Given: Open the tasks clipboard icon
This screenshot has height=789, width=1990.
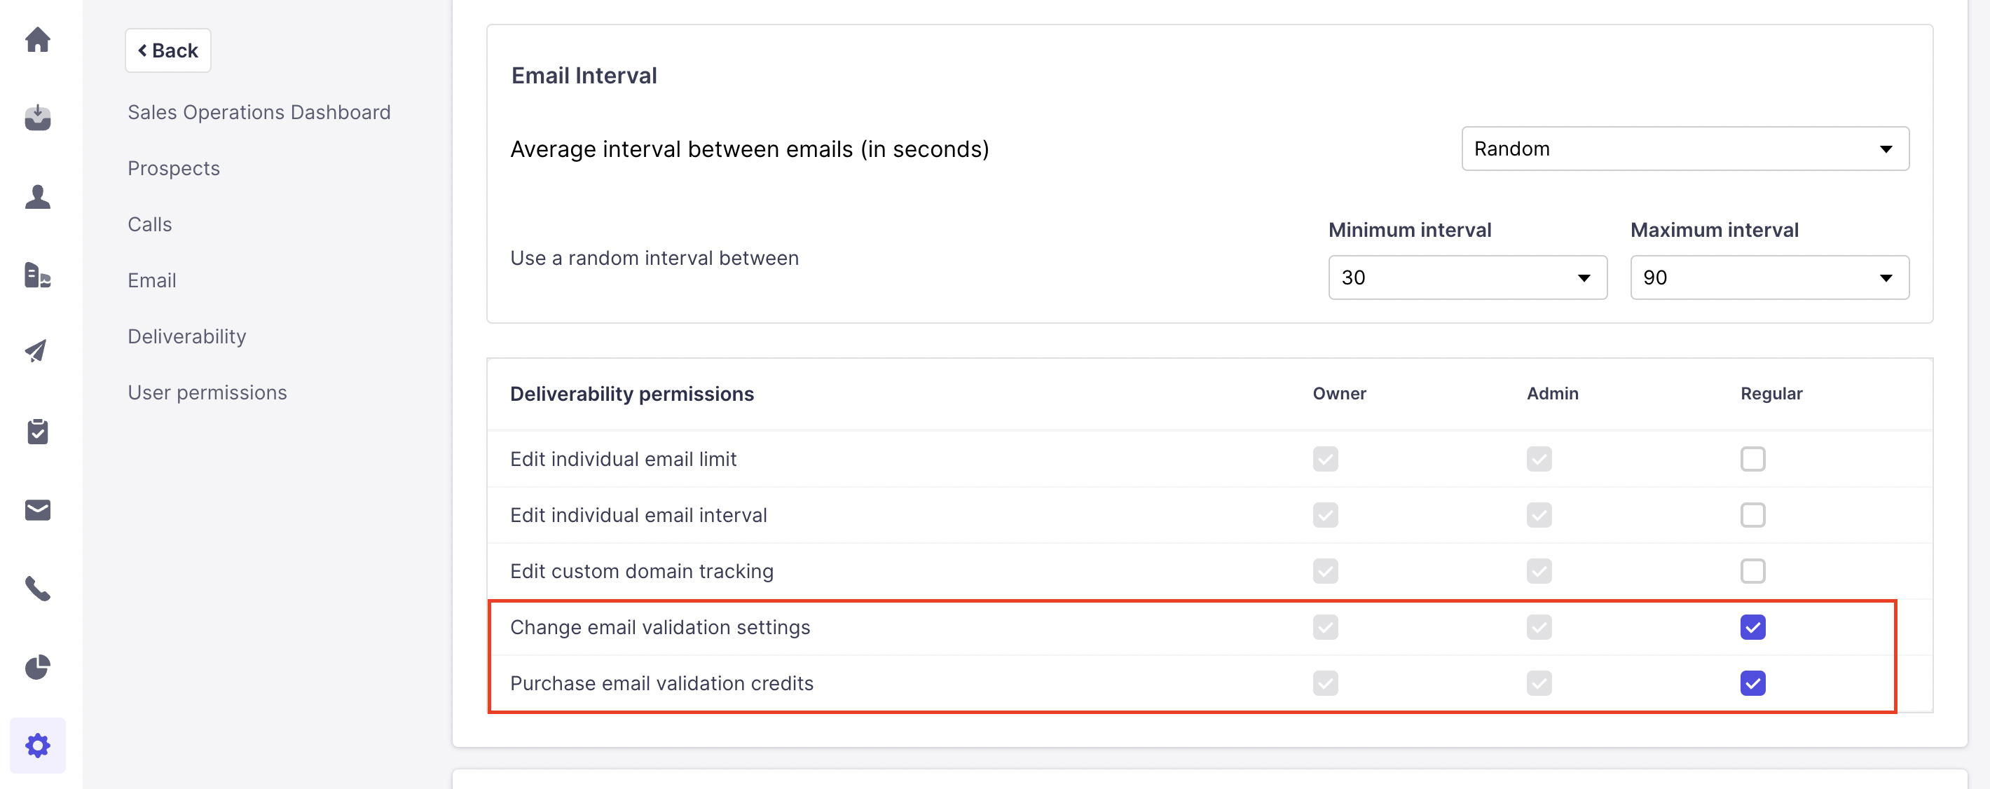Looking at the screenshot, I should [38, 431].
